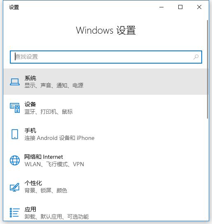This screenshot has height=224, width=212.
Task: Click the vertical scrollbar thumb
Action: pyautogui.click(x=207, y=69)
